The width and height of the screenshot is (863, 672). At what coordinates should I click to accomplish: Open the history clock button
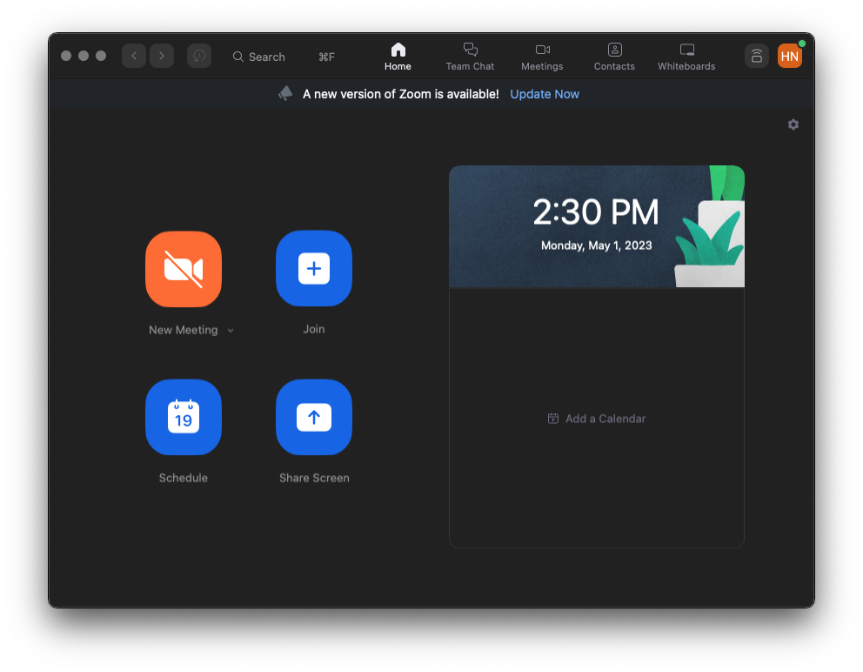tap(199, 56)
